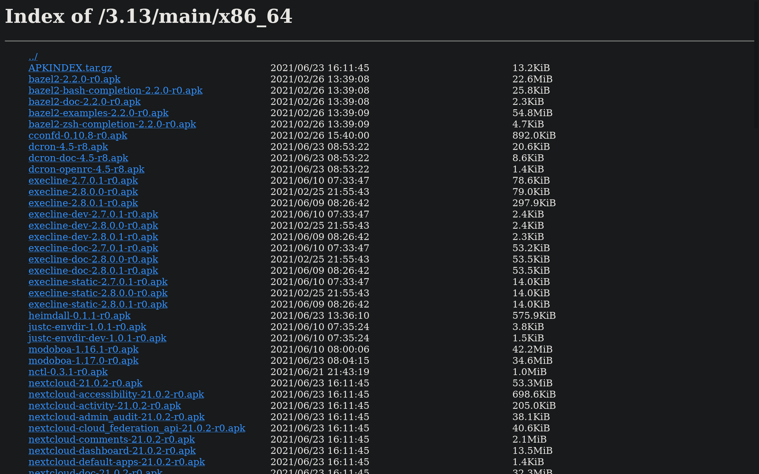Viewport: 759px width, 474px height.
Task: Click bazel2-2.2.0-r0.apk link
Action: click(74, 79)
